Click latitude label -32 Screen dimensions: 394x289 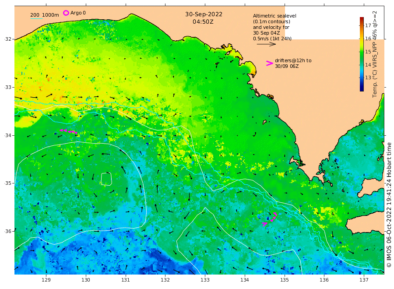[8, 39]
